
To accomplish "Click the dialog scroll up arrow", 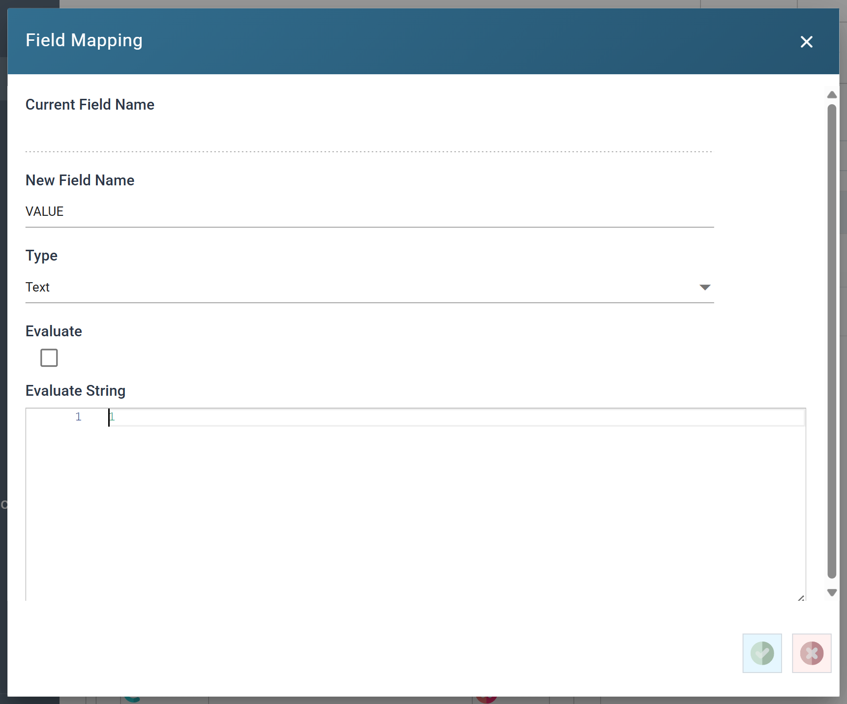I will (x=832, y=95).
